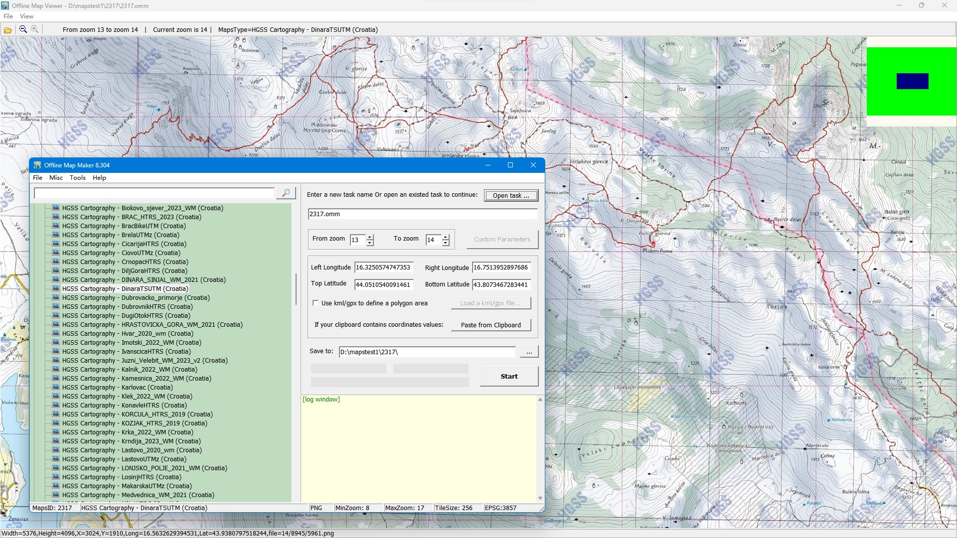Screen dimensions: 957x538
Task: Select the IvanscicaHTRS map icon
Action: click(56, 351)
